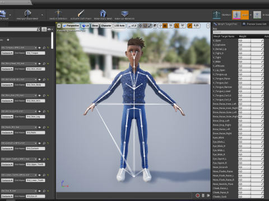The image size is (269, 201).
Task: Click the morph target search field
Action: click(x=241, y=32)
